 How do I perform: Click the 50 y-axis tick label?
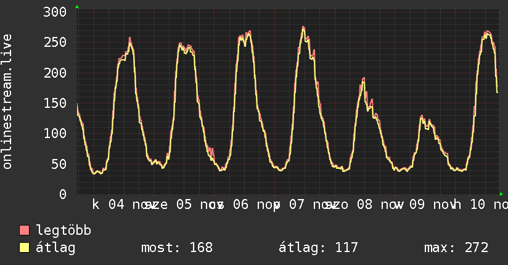[59, 164]
